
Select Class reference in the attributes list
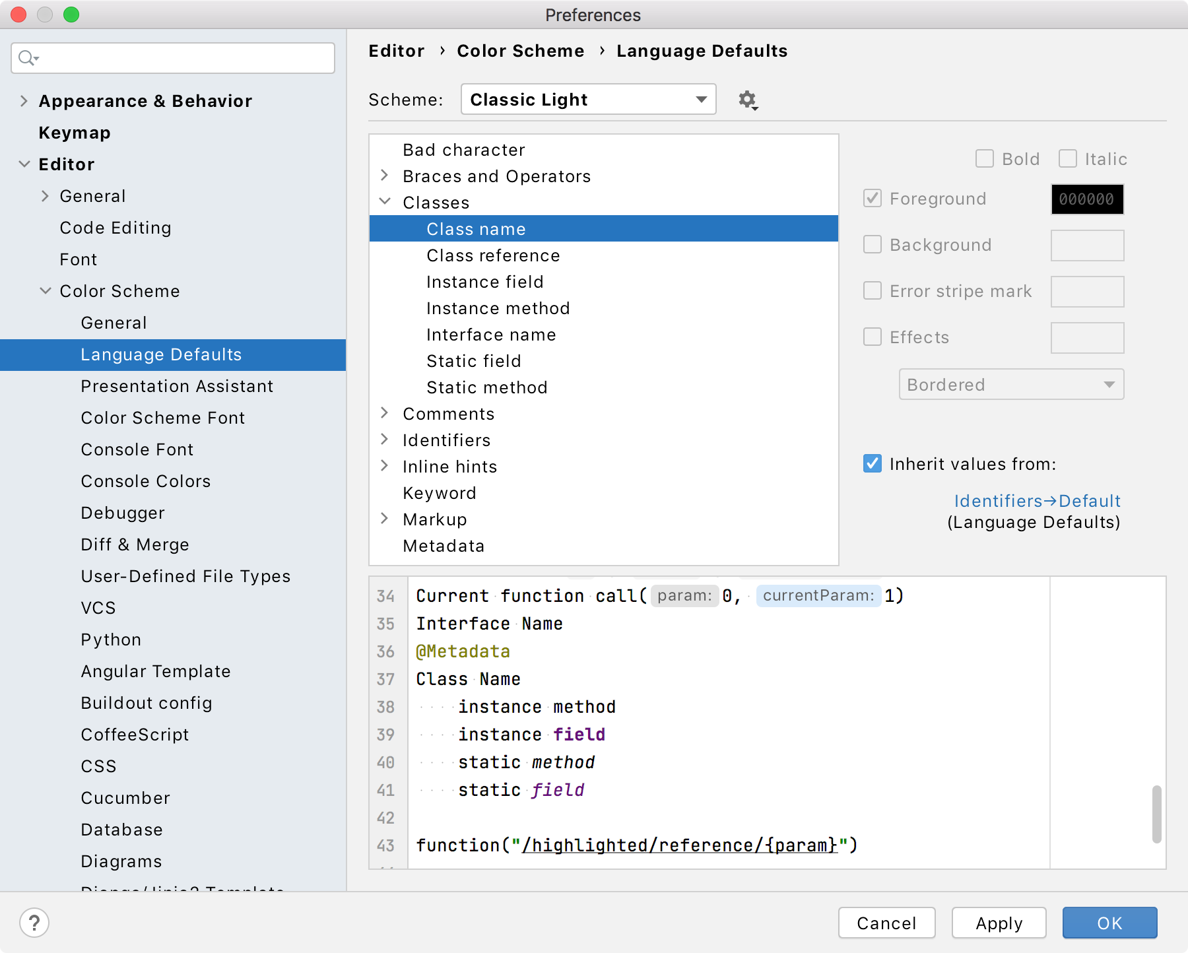492,255
